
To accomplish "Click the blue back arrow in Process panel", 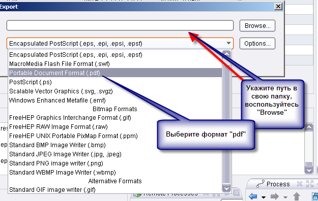I will point(253,196).
